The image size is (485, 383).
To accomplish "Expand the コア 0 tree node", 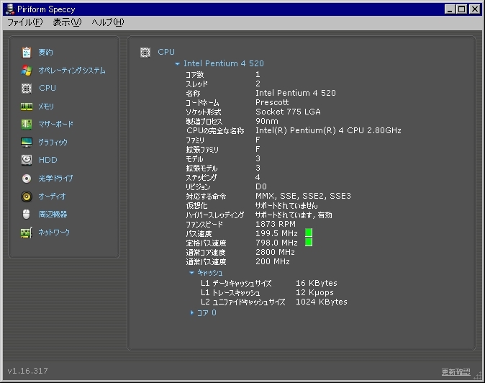I will [x=192, y=313].
